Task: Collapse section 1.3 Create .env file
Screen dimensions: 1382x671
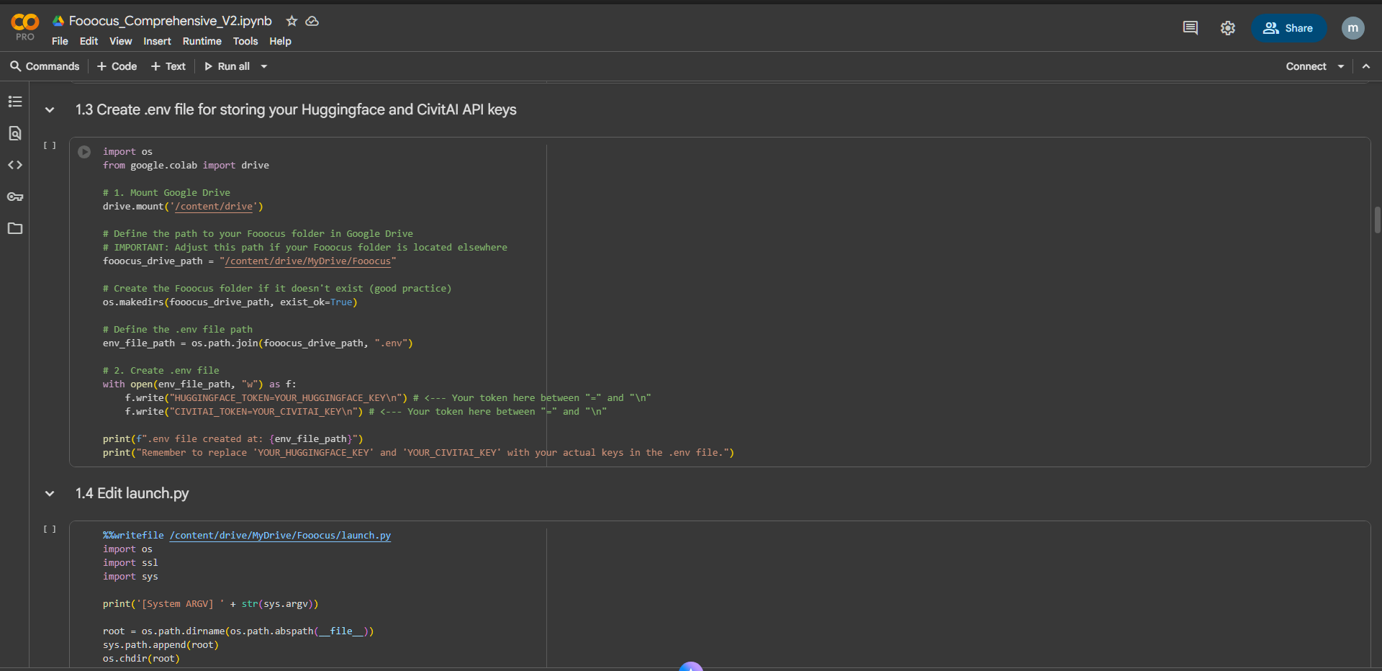Action: pyautogui.click(x=50, y=110)
